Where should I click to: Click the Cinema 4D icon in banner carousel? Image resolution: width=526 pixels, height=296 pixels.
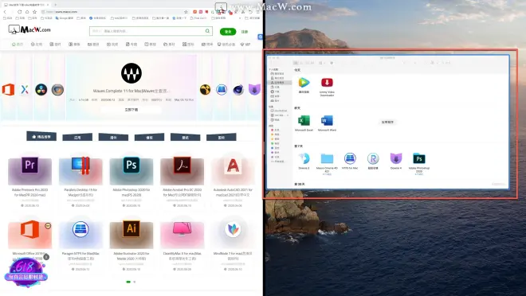[238, 90]
